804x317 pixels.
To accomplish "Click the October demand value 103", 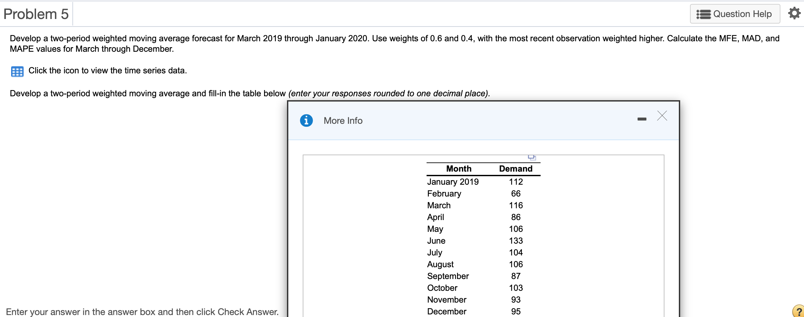I will [516, 288].
